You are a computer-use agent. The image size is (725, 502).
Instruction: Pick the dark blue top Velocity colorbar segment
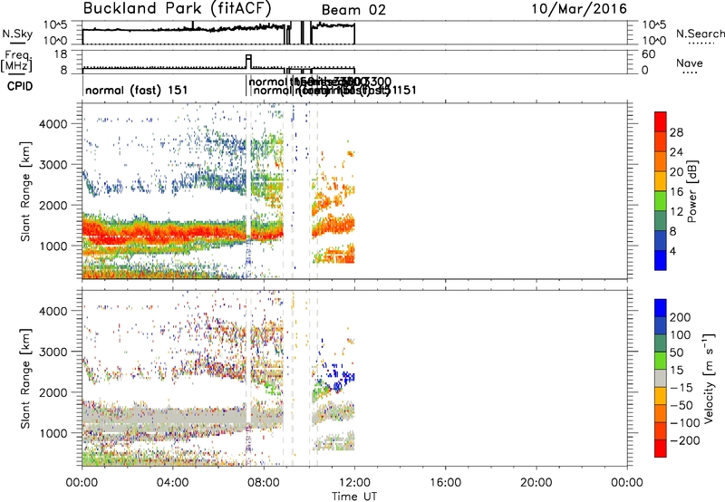point(661,308)
